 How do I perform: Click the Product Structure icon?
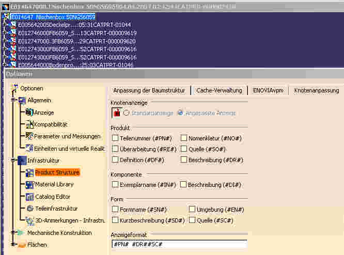[29, 172]
